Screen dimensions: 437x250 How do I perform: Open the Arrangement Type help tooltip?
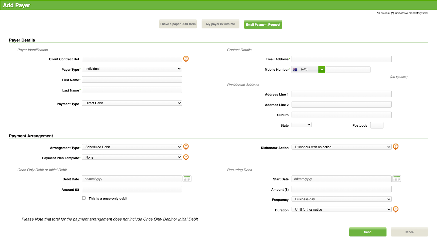[x=186, y=147]
